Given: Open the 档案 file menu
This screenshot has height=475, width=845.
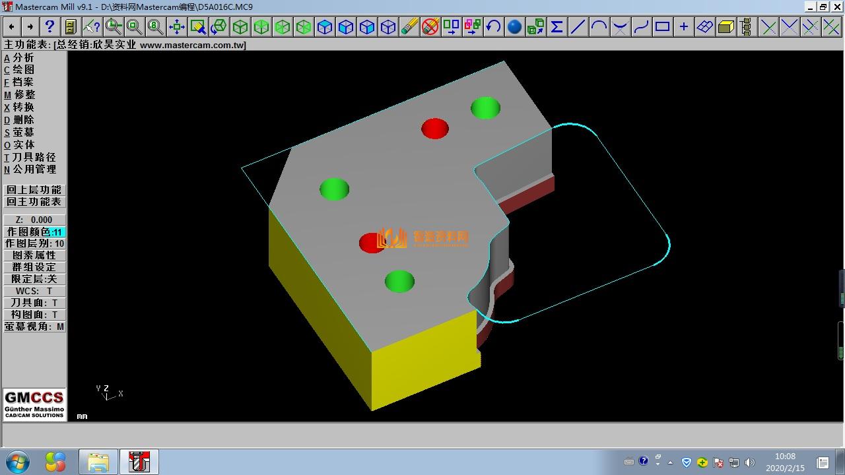Looking at the screenshot, I should click(22, 82).
